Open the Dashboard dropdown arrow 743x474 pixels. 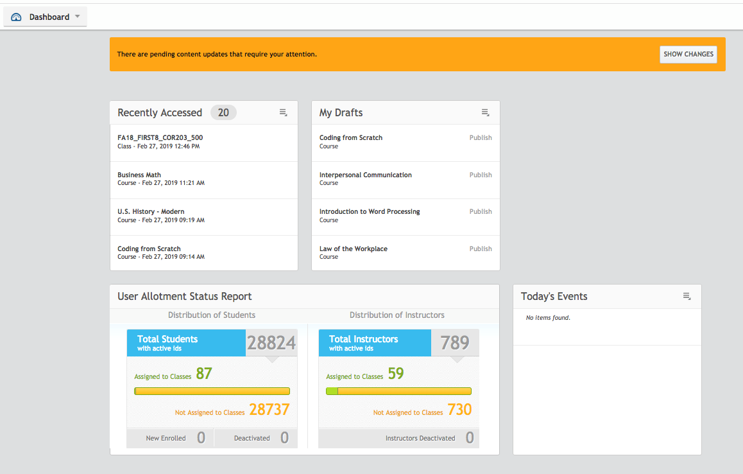coord(78,17)
